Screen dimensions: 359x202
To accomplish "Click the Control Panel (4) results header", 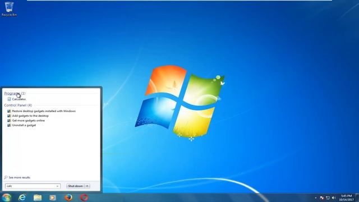I will (18, 105).
